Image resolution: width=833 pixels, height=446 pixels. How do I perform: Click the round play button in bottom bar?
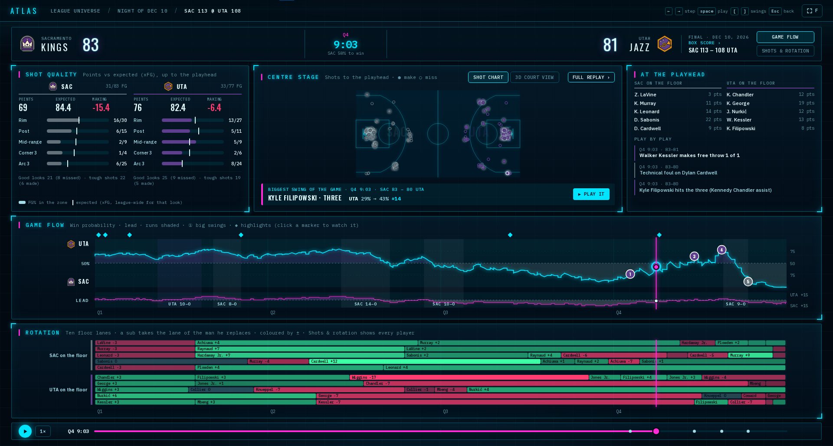tap(25, 431)
